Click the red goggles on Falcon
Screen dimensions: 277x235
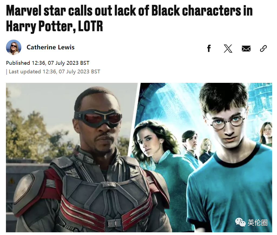(x=98, y=118)
